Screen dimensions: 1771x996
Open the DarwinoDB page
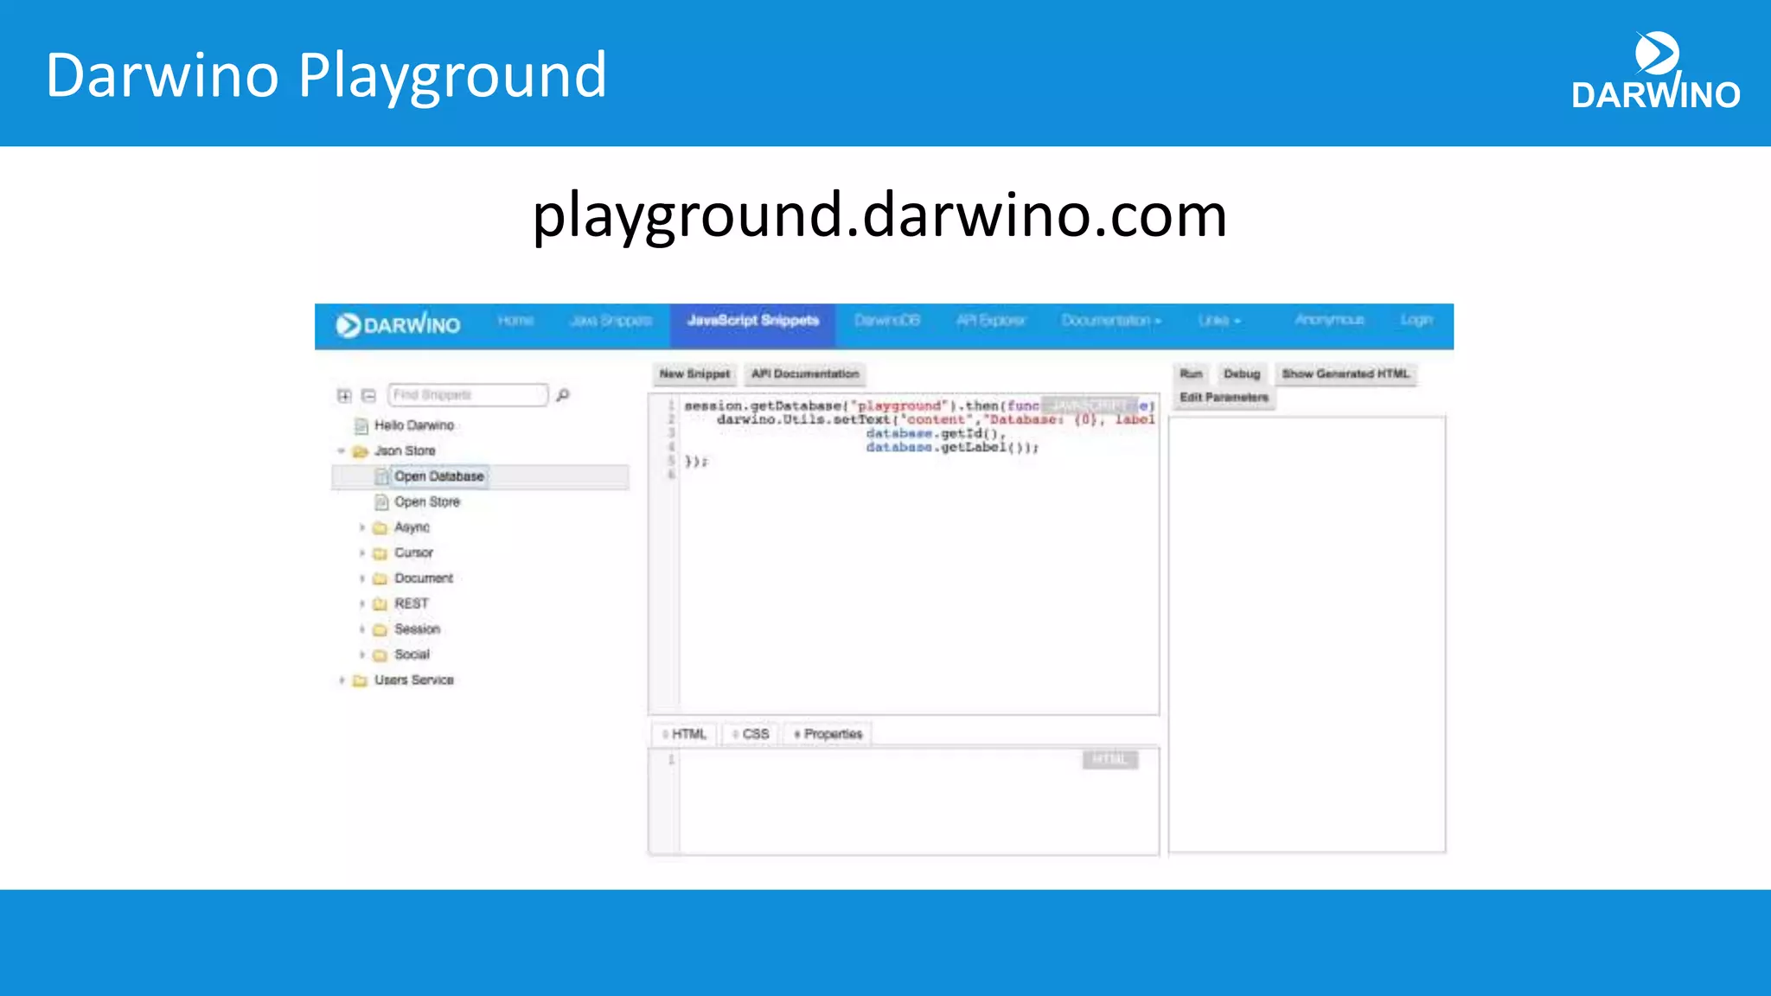[887, 321]
